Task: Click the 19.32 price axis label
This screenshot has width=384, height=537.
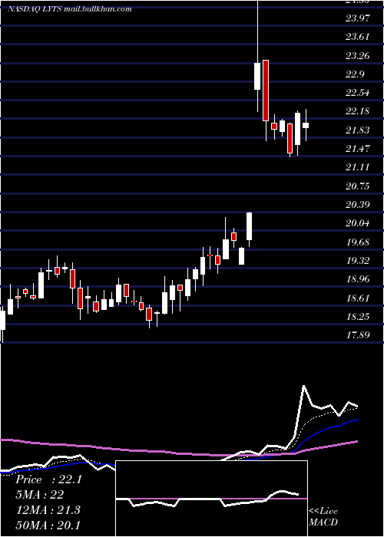Action: click(358, 260)
